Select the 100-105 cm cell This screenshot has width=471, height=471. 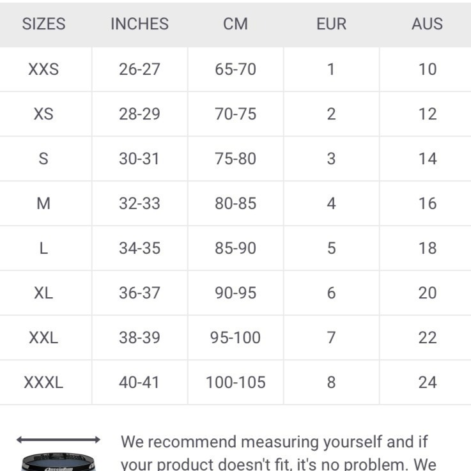pyautogui.click(x=235, y=382)
